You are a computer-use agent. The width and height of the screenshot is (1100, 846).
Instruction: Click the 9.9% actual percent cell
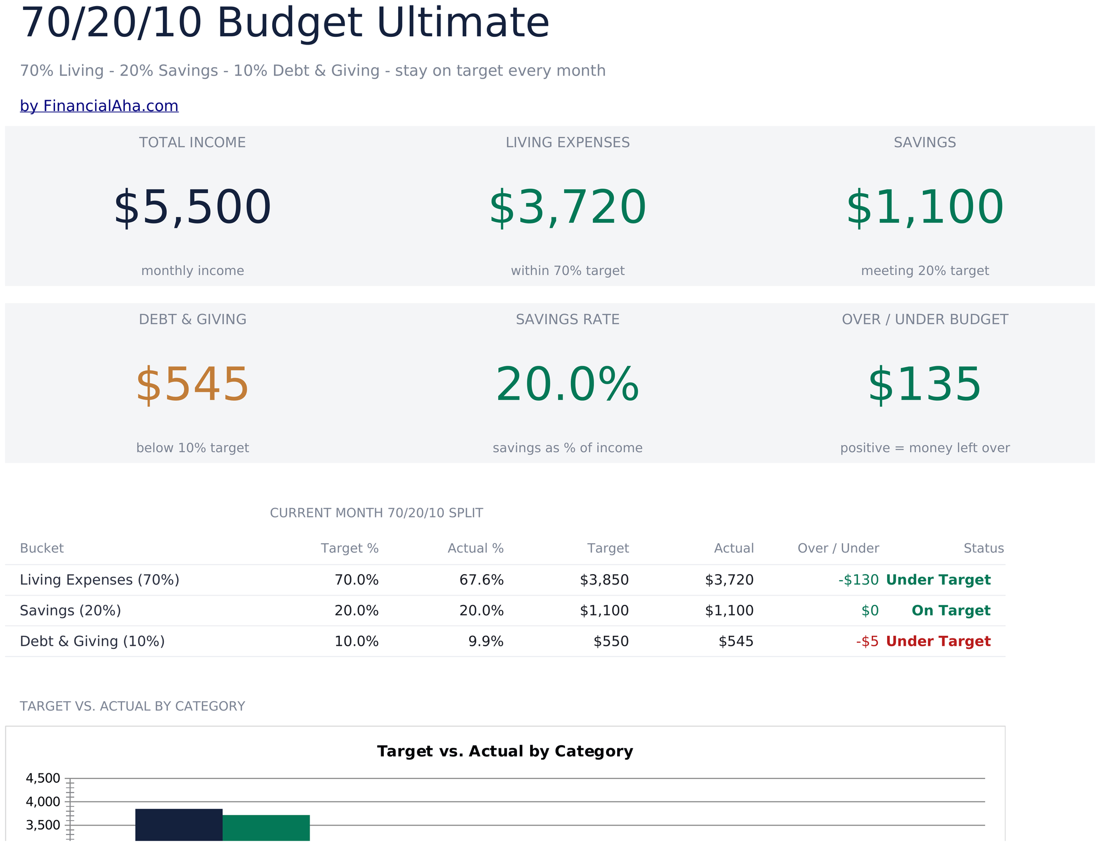click(x=486, y=642)
